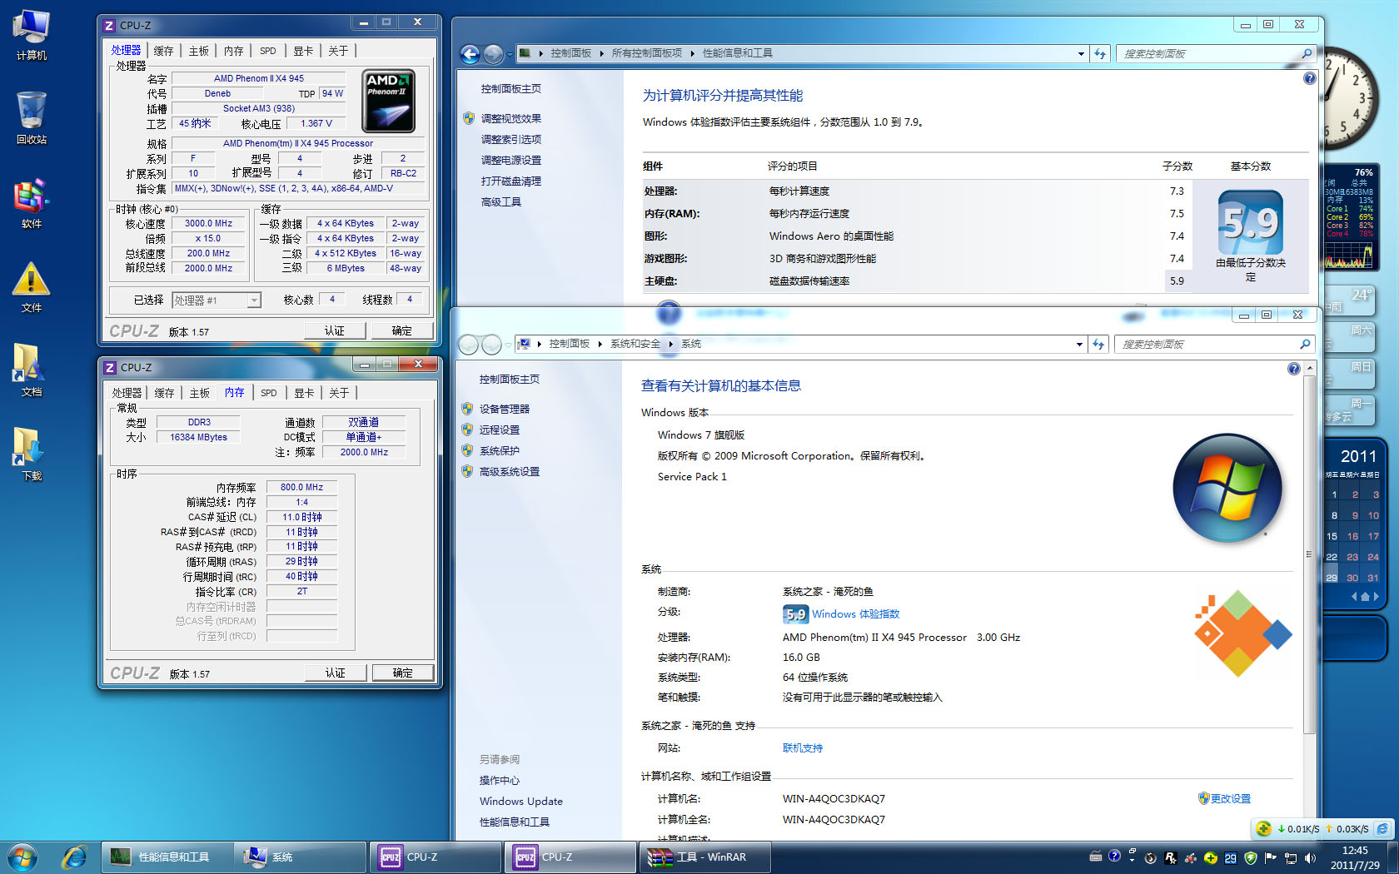Focus the 搜索控制面板 field in 性能信息和工具 window
This screenshot has height=874, width=1399.
coord(1217,53)
